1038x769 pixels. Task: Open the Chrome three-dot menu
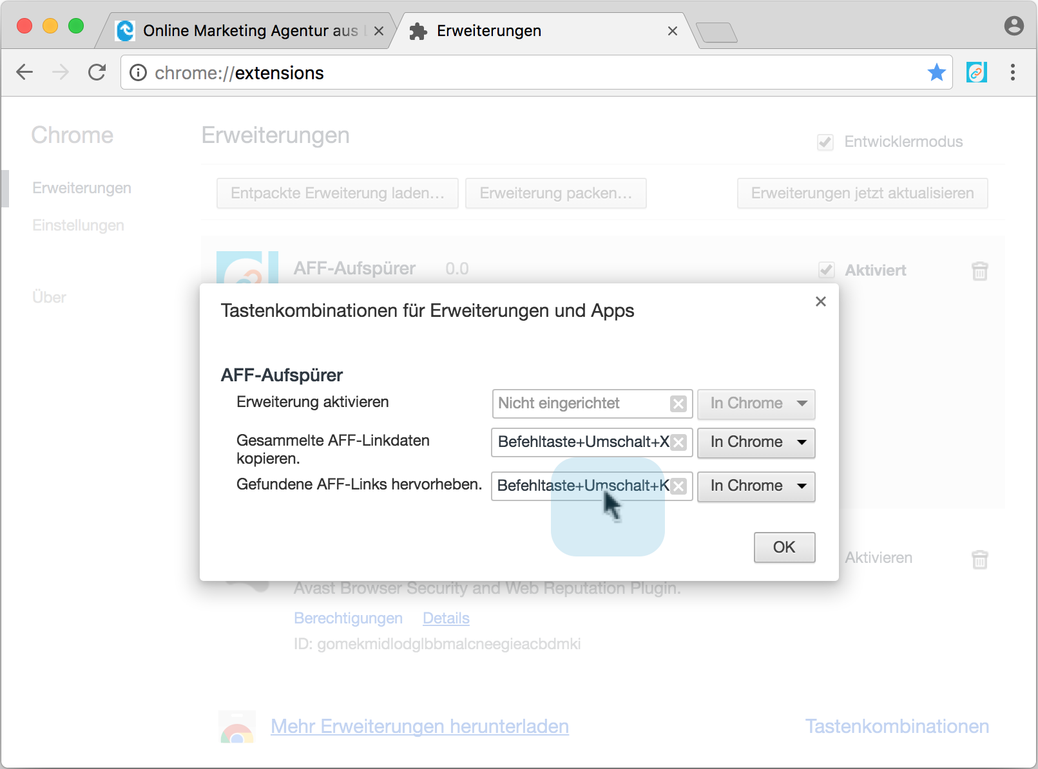point(1012,72)
